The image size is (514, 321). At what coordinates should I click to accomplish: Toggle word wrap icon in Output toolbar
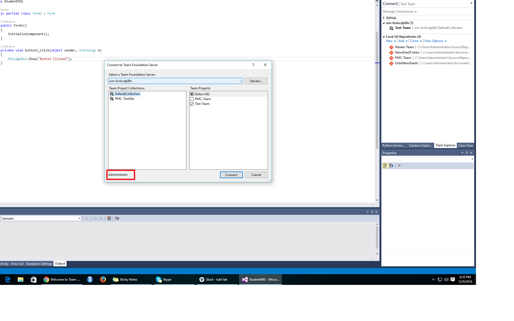point(117,218)
